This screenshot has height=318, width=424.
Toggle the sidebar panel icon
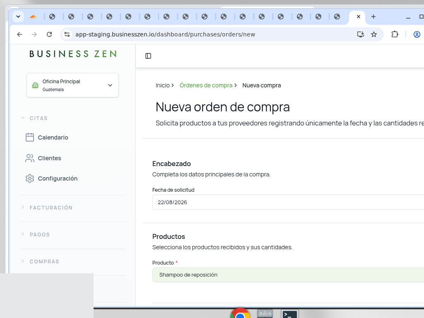[148, 56]
